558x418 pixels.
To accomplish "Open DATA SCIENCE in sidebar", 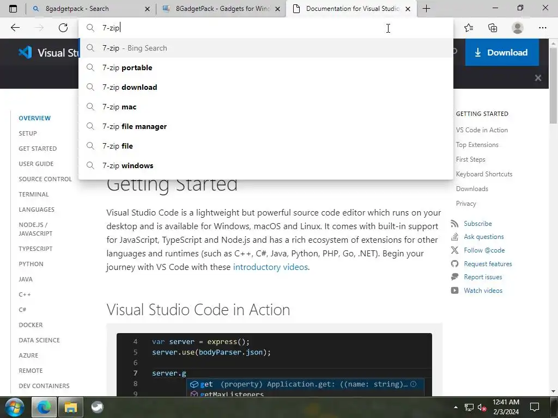I will pos(39,340).
